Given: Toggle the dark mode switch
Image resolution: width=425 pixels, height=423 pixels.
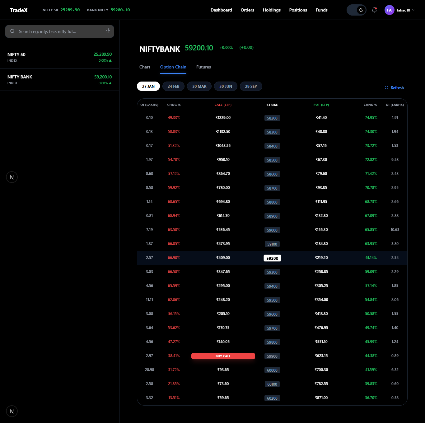Looking at the screenshot, I should tap(357, 10).
